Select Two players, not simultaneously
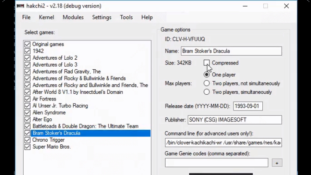Screen dimensions: 311x175 click(206, 83)
